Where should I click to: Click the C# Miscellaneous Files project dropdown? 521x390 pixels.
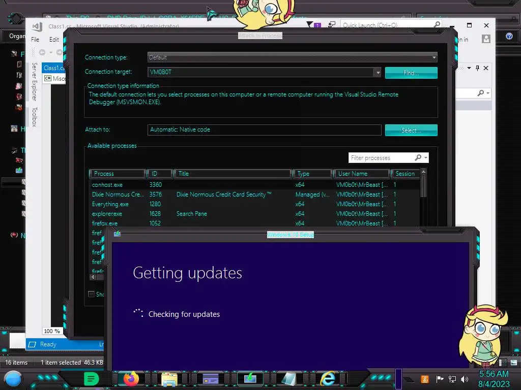[x=55, y=78]
